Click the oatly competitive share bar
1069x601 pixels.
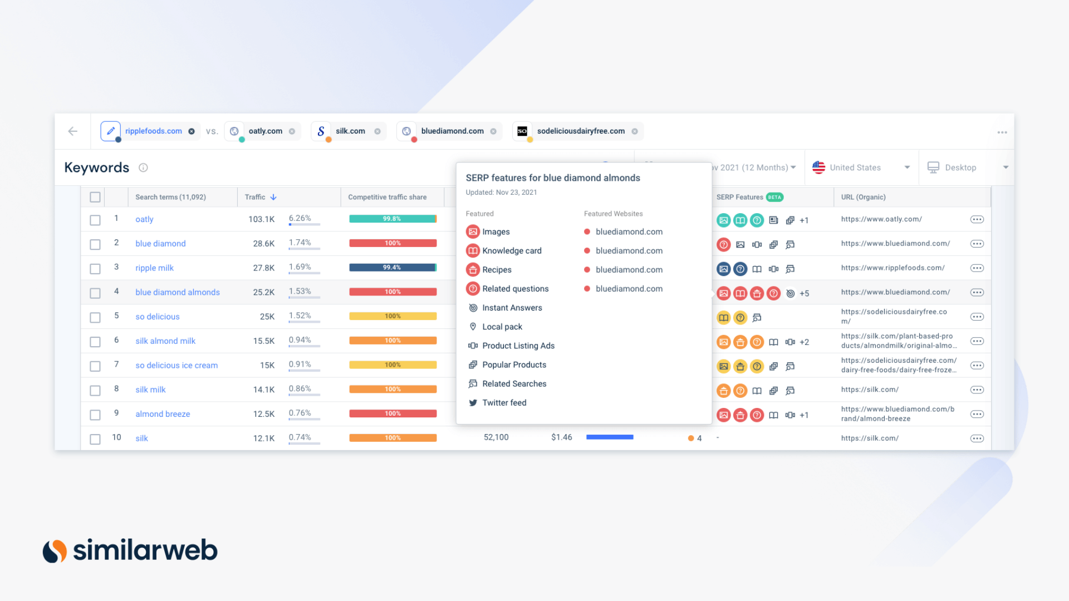[x=393, y=219]
